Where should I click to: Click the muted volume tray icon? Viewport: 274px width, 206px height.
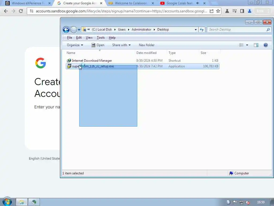[x=248, y=202]
